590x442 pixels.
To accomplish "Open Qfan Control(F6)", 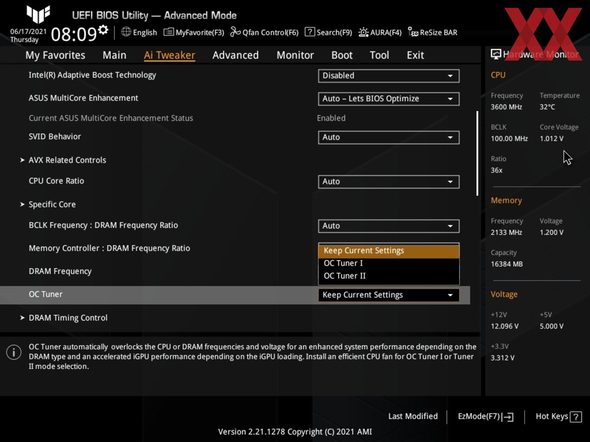I will (264, 32).
